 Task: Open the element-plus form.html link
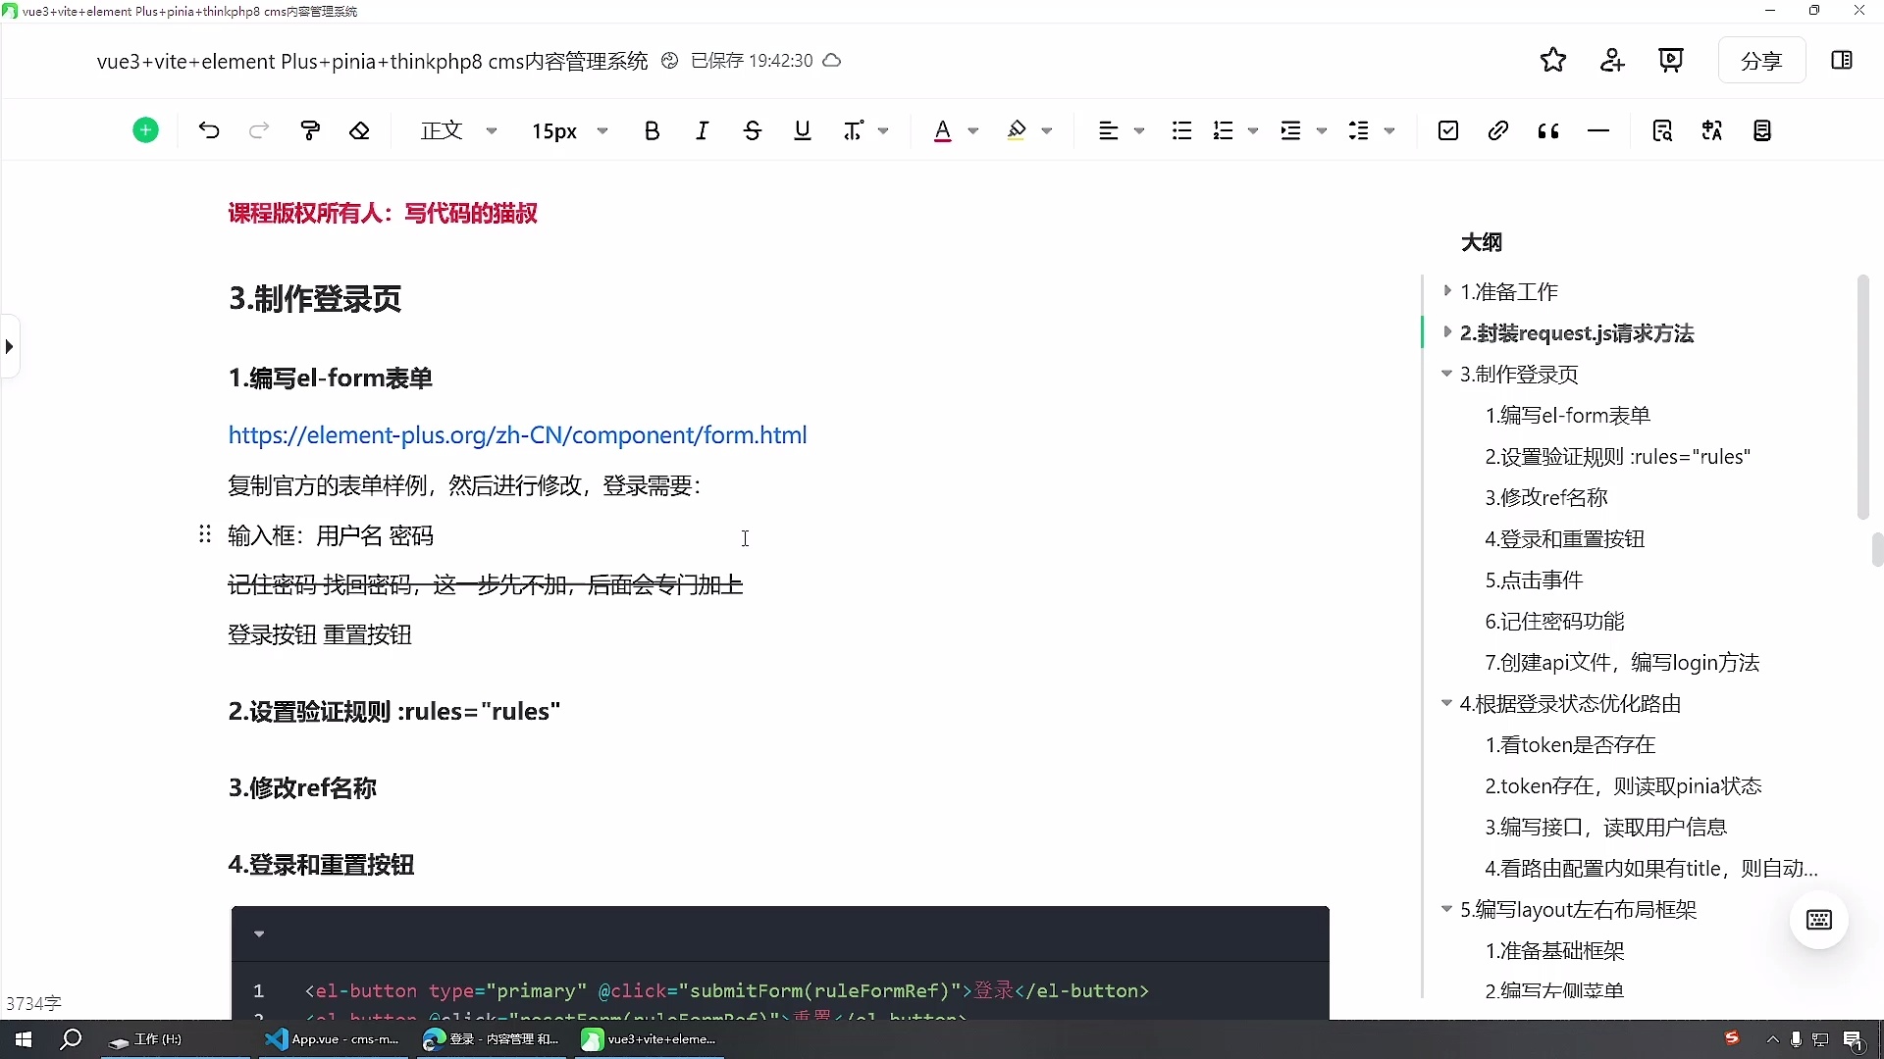pos(517,434)
